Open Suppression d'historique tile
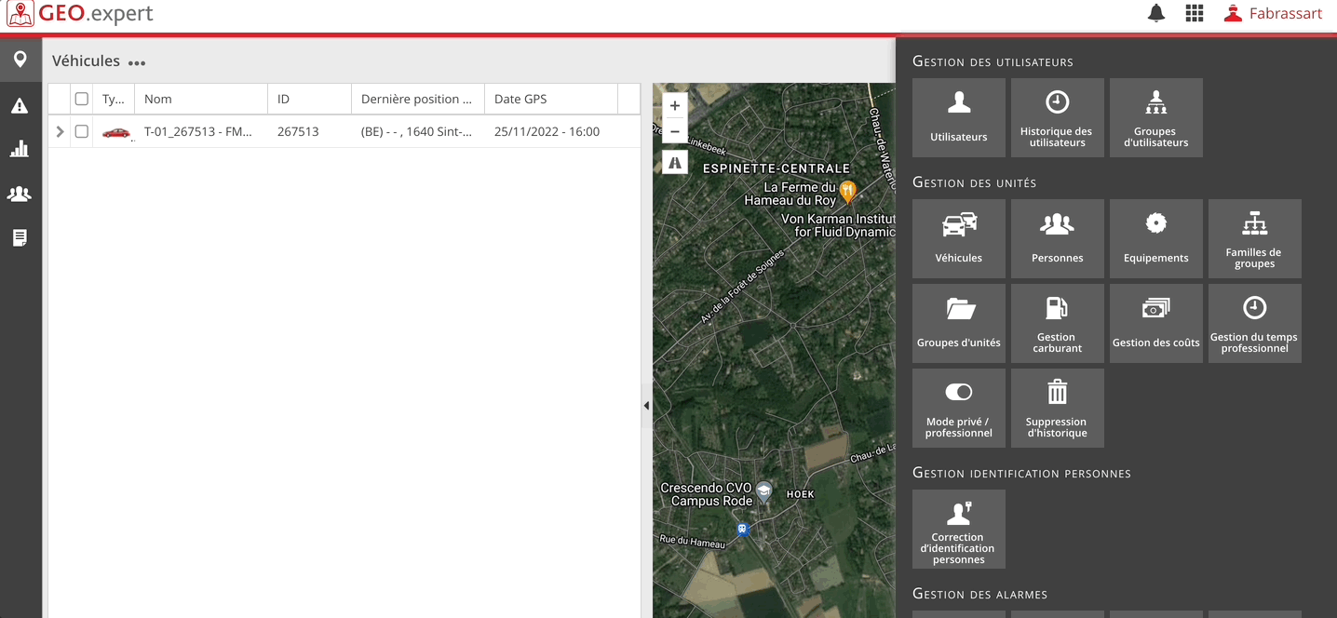The width and height of the screenshot is (1337, 618). click(x=1058, y=408)
